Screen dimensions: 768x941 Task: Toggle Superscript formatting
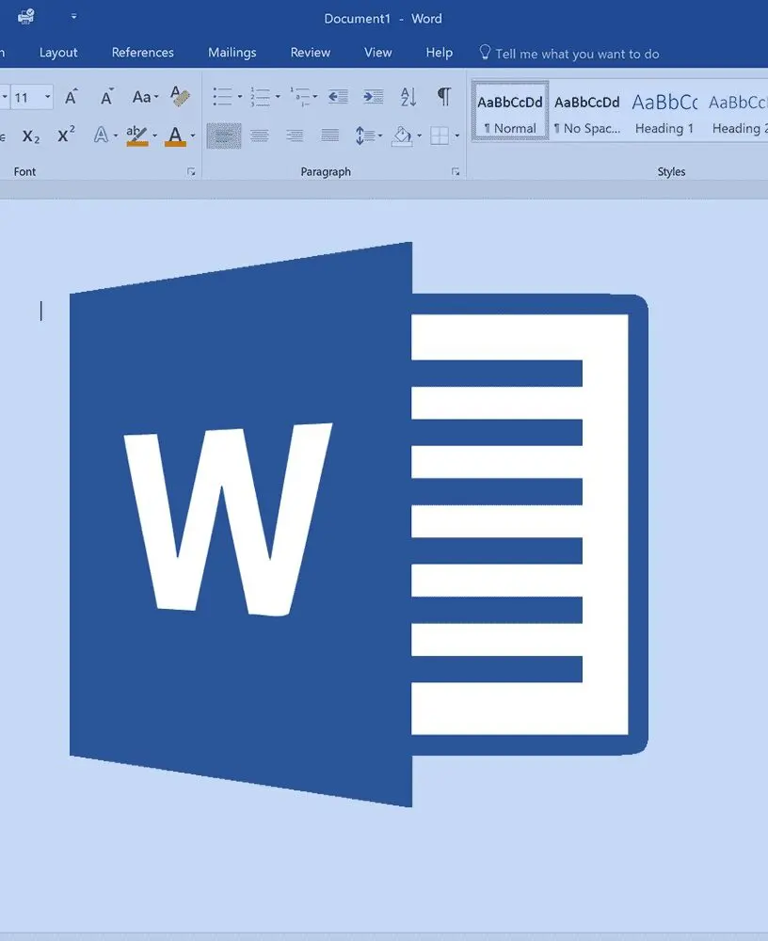[66, 135]
